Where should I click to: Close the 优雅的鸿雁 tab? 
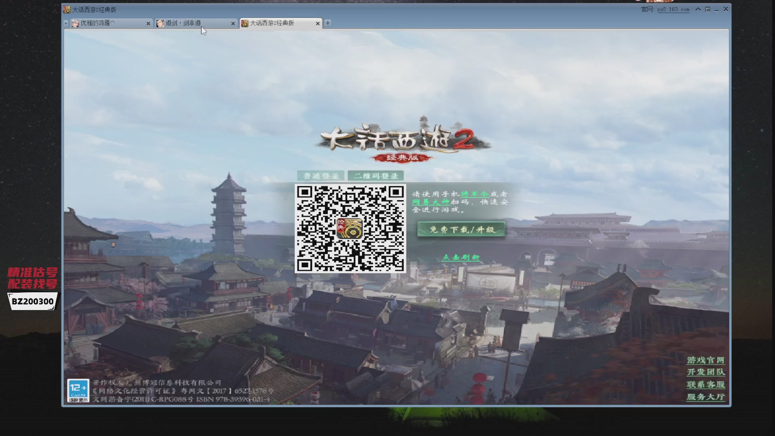[x=148, y=23]
